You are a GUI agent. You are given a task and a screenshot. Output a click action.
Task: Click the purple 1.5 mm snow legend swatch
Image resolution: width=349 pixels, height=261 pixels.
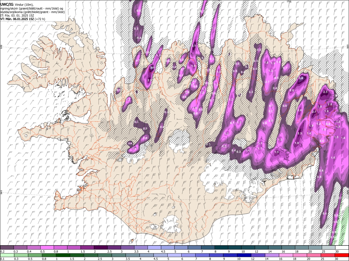pyautogui.click(x=87, y=248)
